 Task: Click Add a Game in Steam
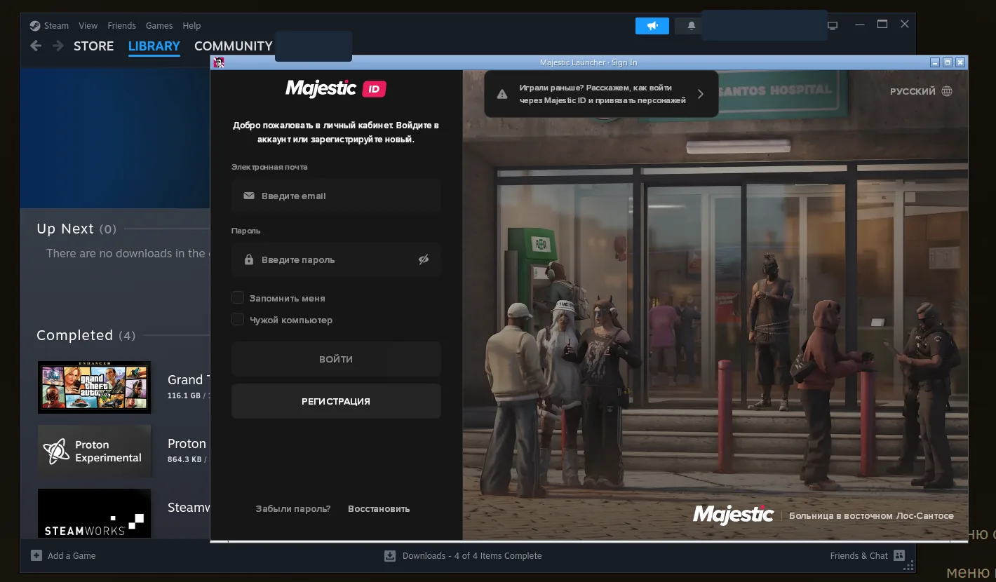click(x=63, y=555)
